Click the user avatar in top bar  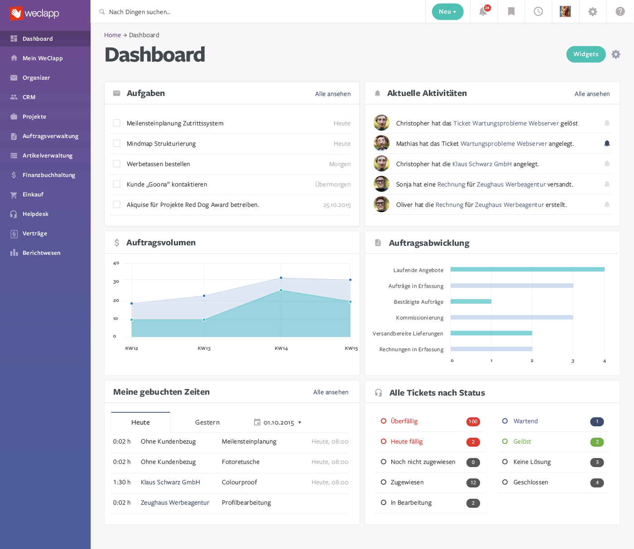coord(565,12)
